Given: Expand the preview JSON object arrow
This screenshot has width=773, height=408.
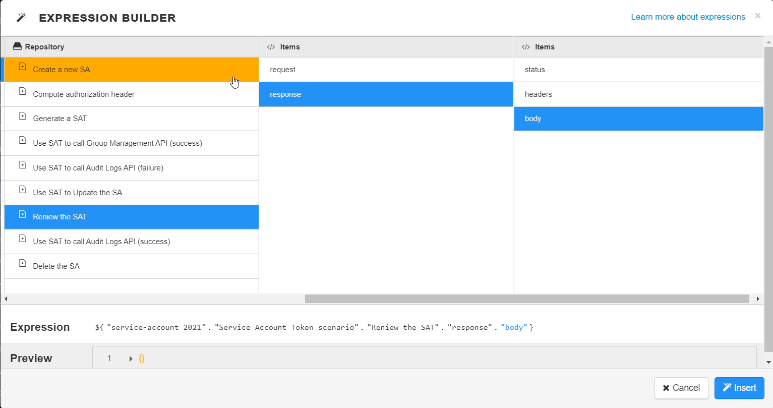Looking at the screenshot, I should click(x=131, y=359).
